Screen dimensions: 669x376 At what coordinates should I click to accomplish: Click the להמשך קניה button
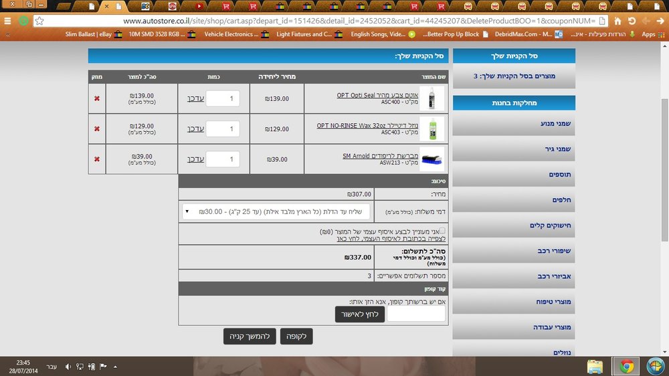click(x=250, y=337)
